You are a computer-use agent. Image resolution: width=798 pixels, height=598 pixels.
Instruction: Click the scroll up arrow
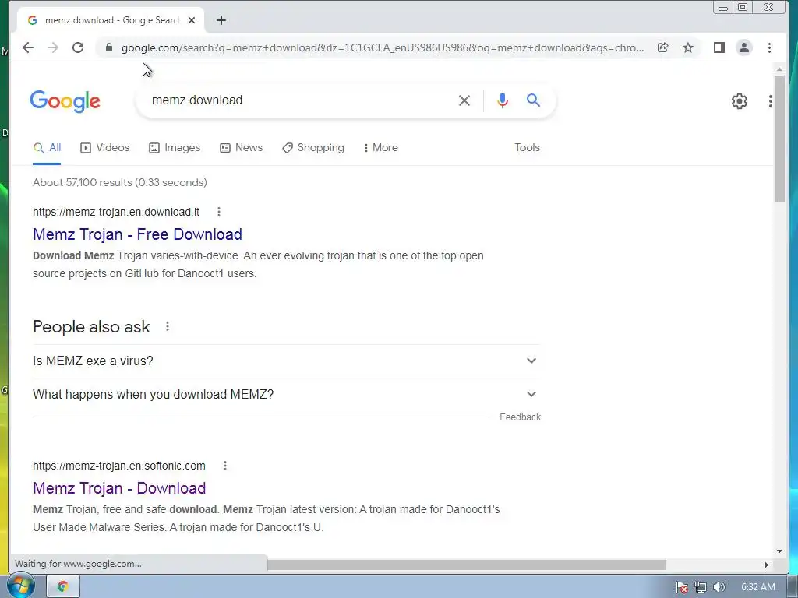pyautogui.click(x=779, y=69)
